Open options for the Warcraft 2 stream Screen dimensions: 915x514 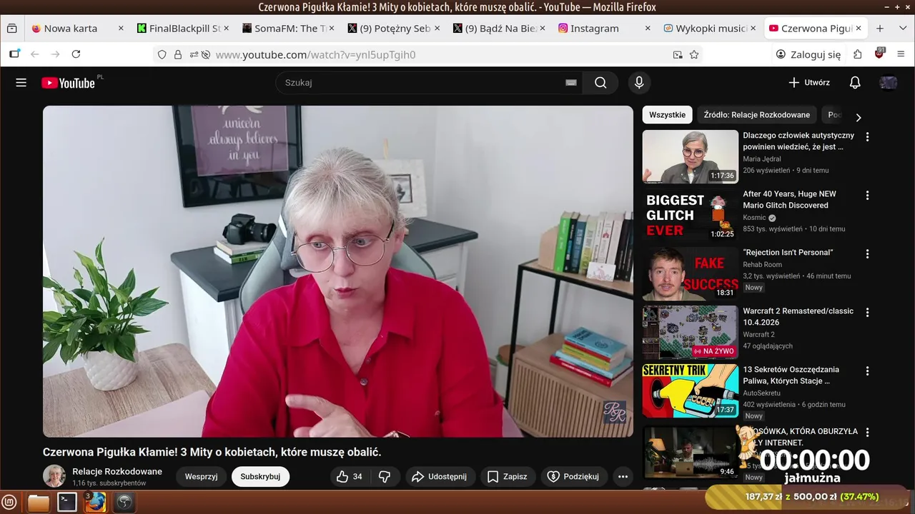(x=868, y=312)
